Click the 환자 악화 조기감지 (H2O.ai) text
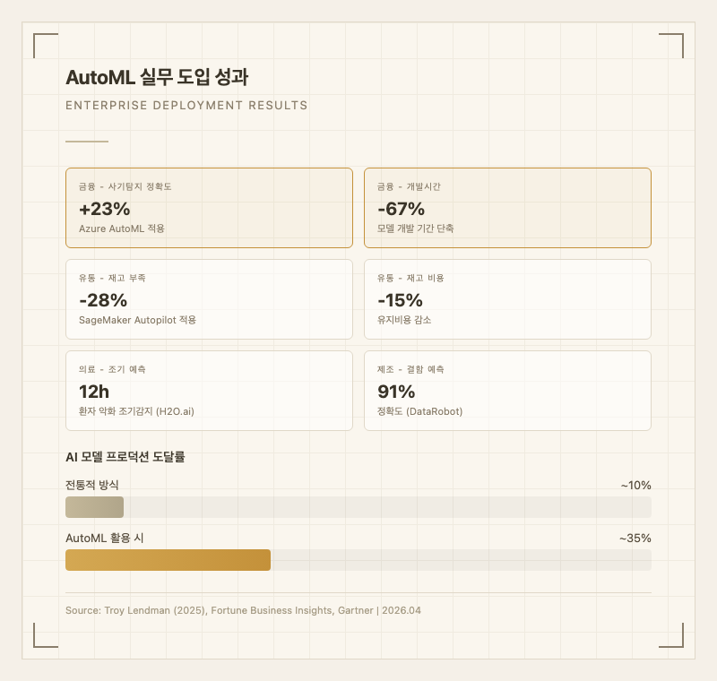717x681 pixels. click(x=136, y=411)
